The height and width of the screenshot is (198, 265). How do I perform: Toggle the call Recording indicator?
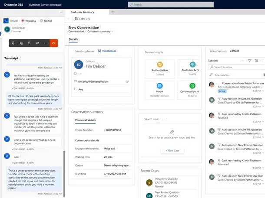coord(29,20)
